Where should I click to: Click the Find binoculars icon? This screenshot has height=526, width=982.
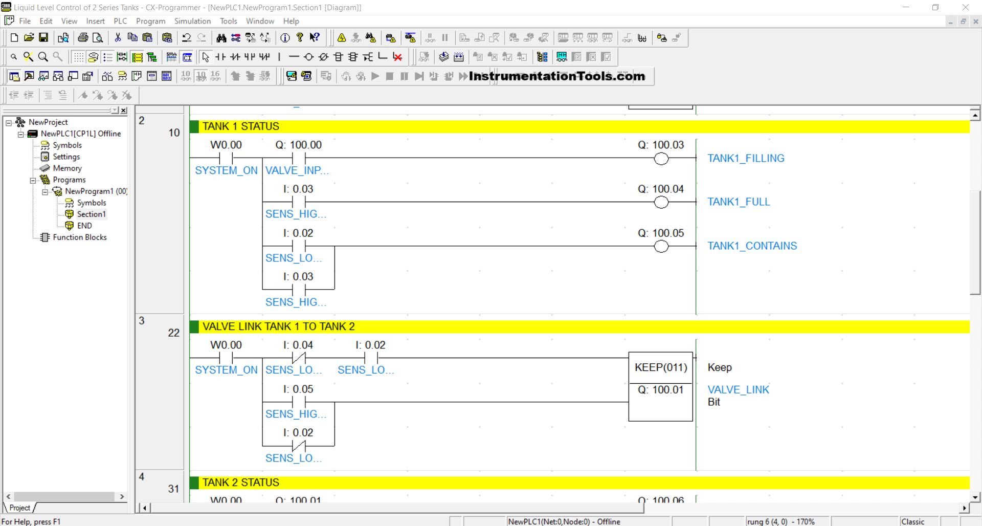(x=221, y=37)
